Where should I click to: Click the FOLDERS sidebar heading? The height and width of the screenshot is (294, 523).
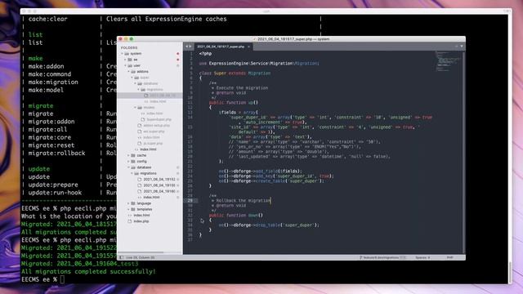pyautogui.click(x=129, y=47)
